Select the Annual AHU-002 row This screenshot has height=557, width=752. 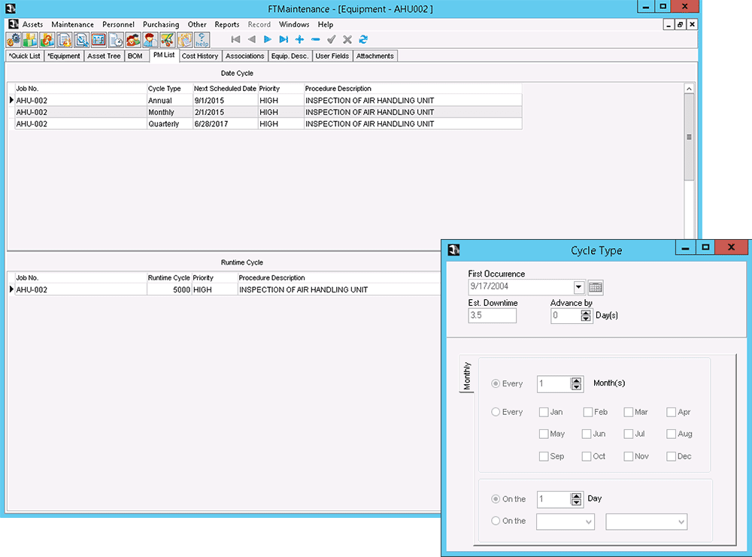[x=268, y=101]
